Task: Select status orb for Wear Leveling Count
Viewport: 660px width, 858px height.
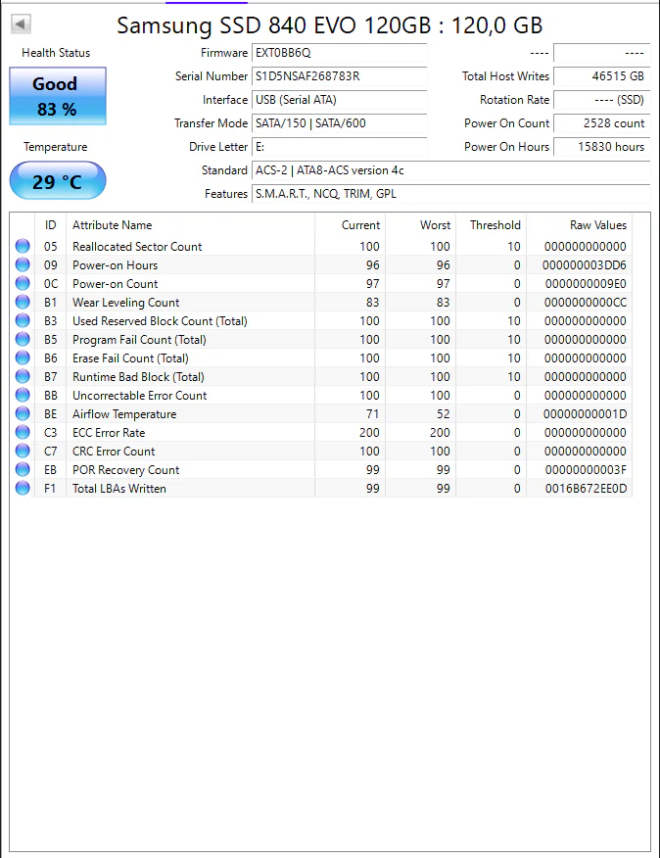Action: click(23, 302)
